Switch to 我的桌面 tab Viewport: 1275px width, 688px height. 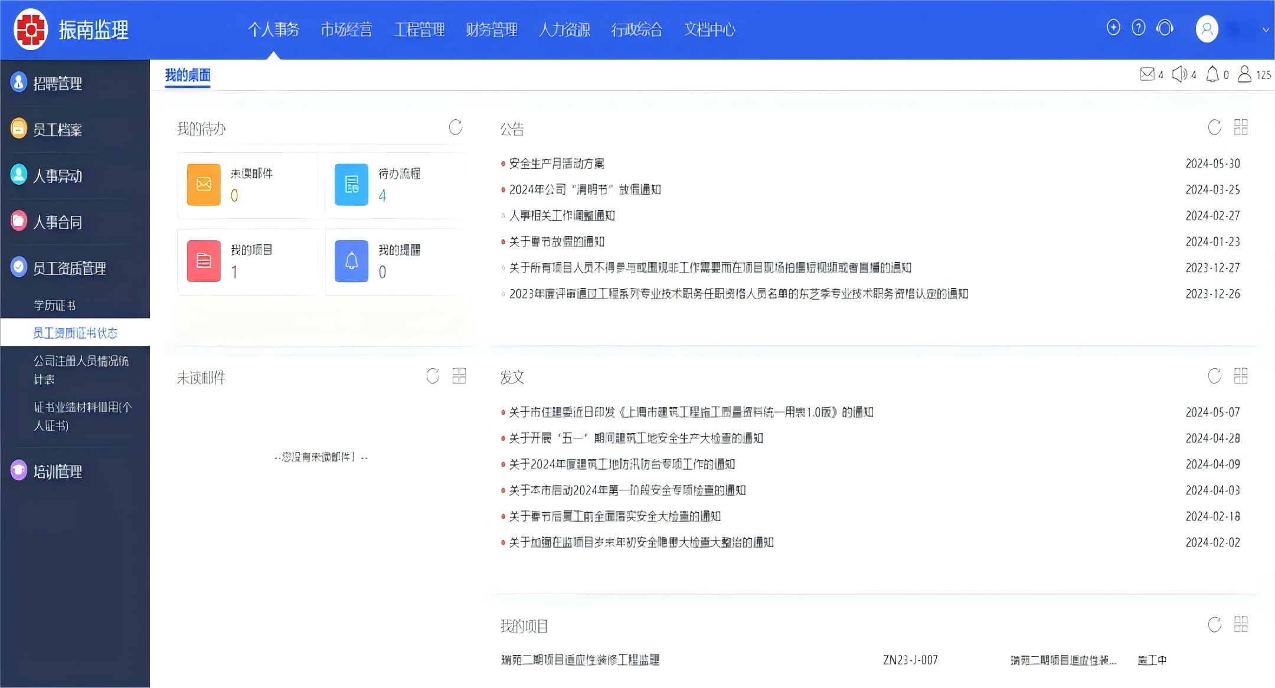[188, 76]
